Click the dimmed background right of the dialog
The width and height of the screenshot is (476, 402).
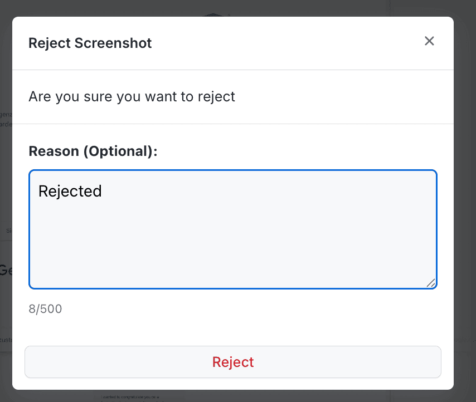click(465, 200)
